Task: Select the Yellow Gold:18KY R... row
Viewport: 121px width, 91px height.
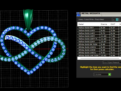Action: pyautogui.click(x=99, y=39)
